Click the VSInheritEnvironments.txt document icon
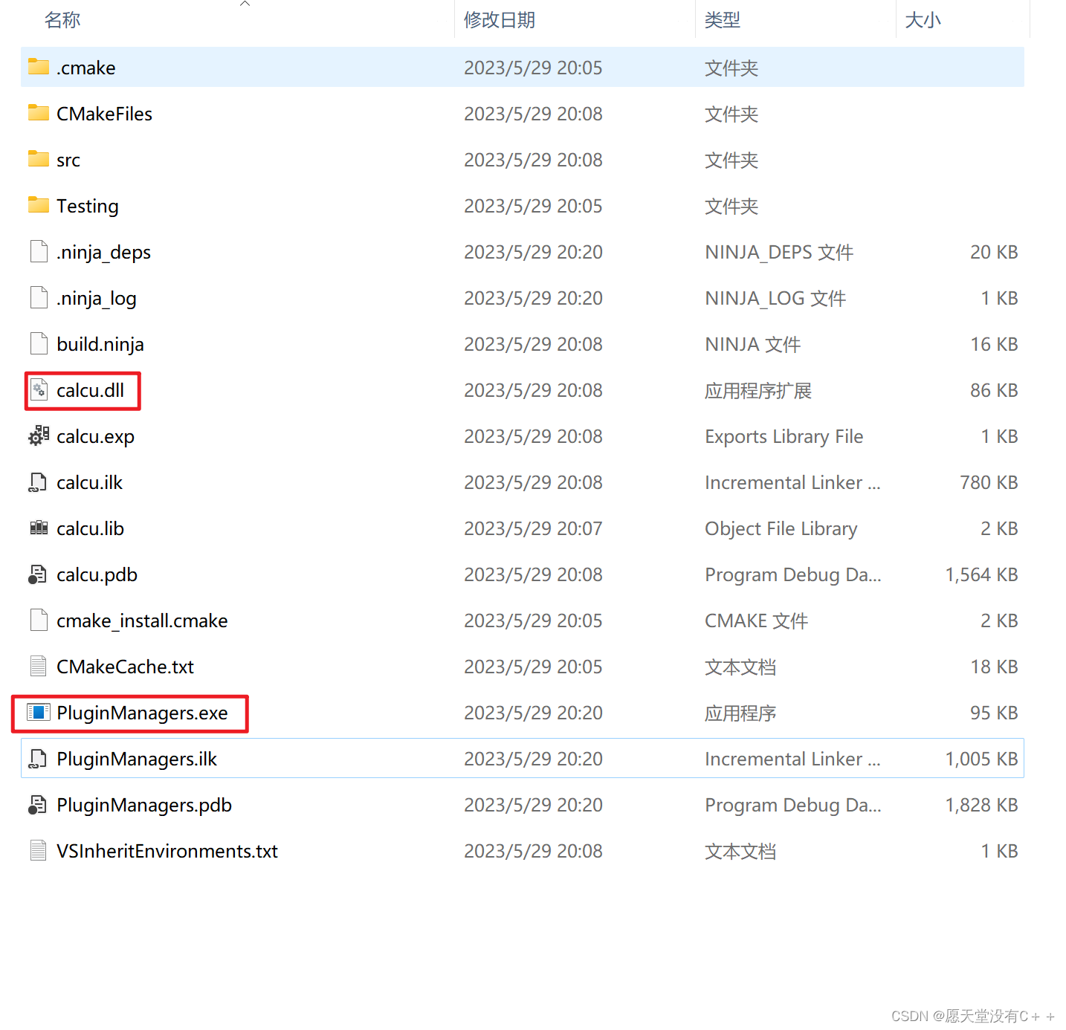Image resolution: width=1066 pixels, height=1030 pixels. coord(39,850)
